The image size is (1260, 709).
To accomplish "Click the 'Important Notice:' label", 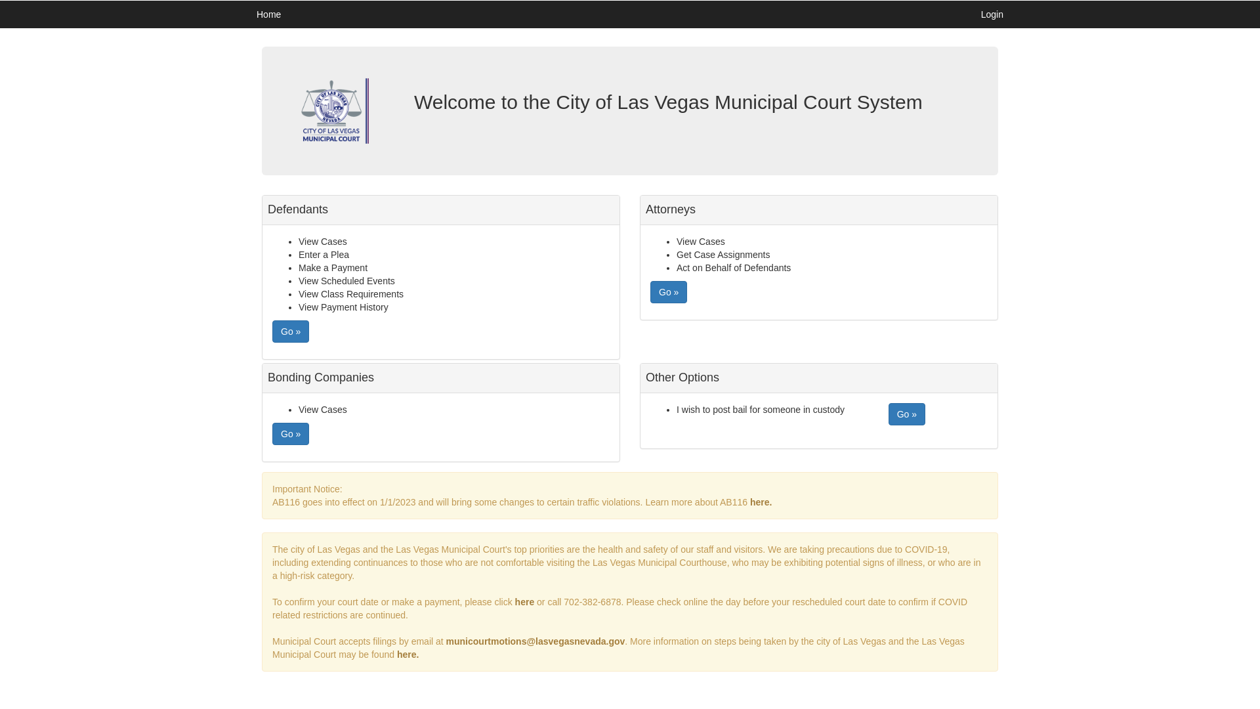I will pyautogui.click(x=307, y=489).
